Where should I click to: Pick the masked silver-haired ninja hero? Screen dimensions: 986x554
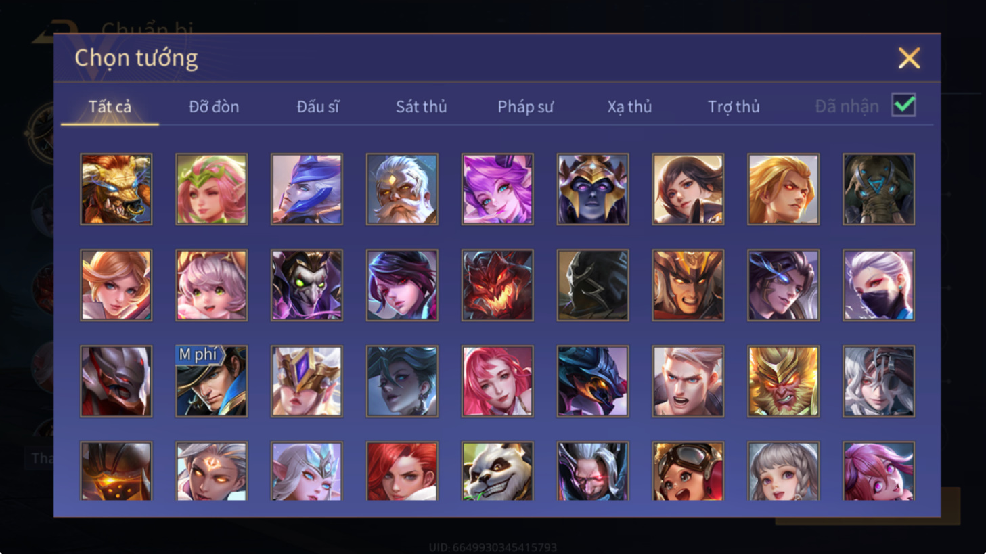[x=878, y=285]
